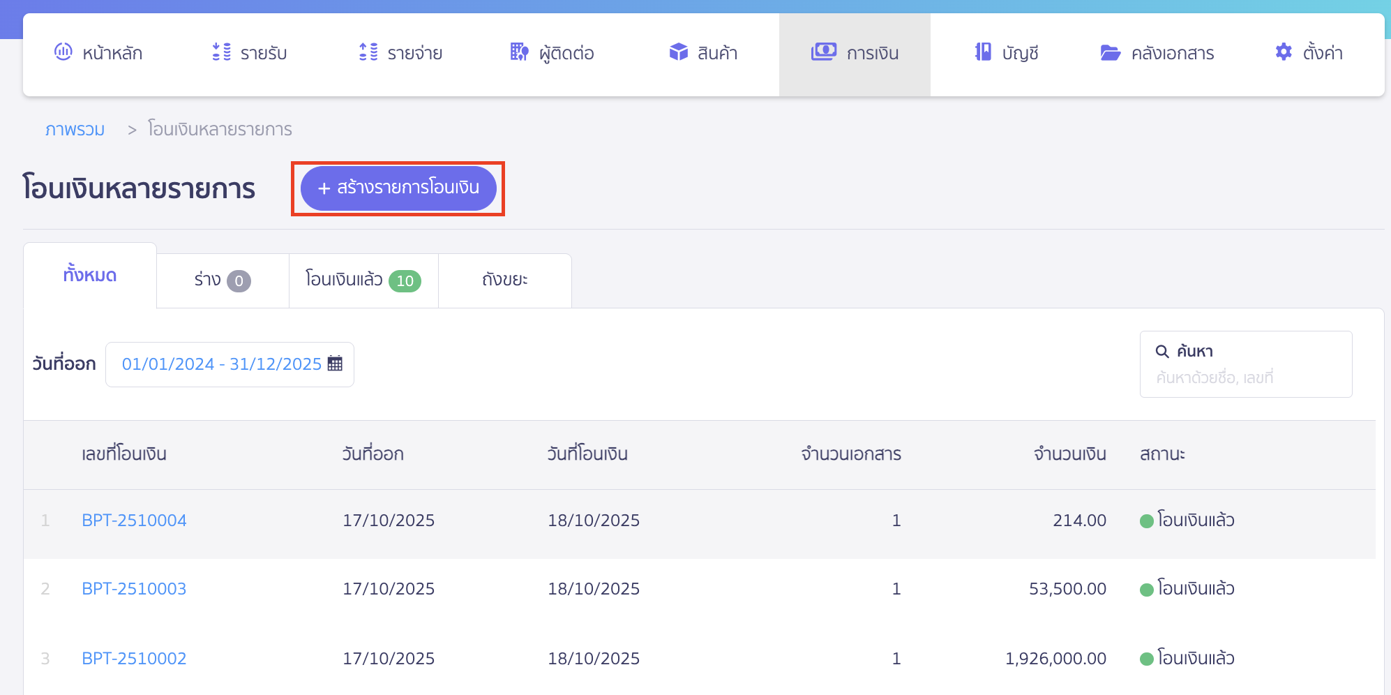Open transfer record BPT-2510004
Image resolution: width=1391 pixels, height=695 pixels.
(134, 521)
